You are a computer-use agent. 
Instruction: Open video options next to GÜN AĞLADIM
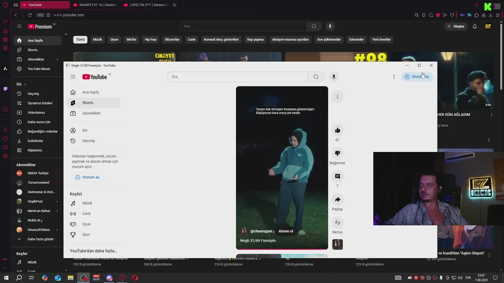pos(491,115)
